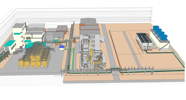
Task: Select the small teal-roofed building at far left
Action: point(10,47)
